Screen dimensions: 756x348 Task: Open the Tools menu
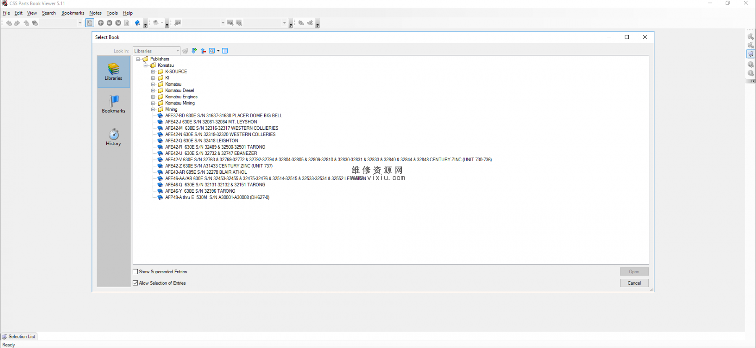click(x=112, y=13)
